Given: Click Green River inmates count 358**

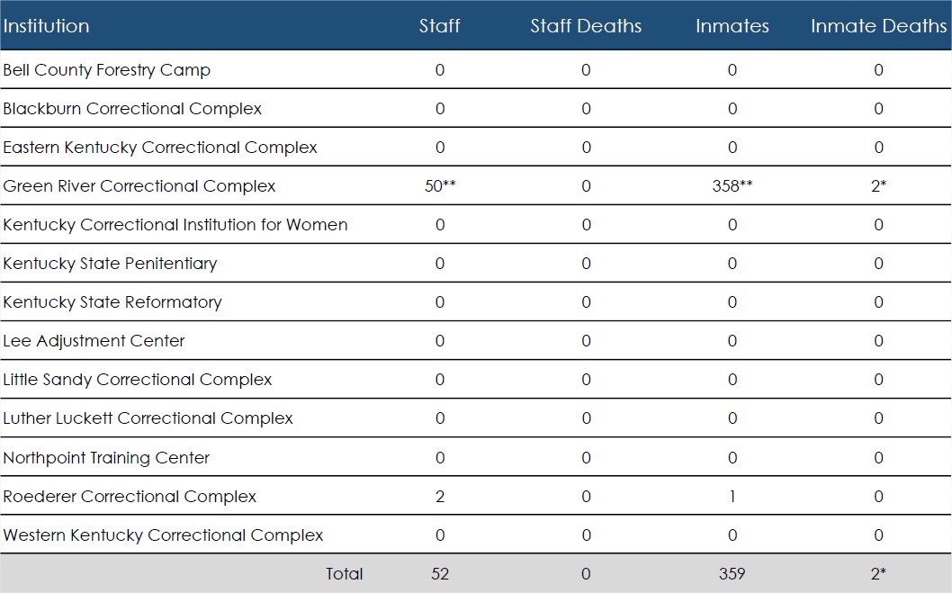Looking at the screenshot, I should click(x=732, y=186).
